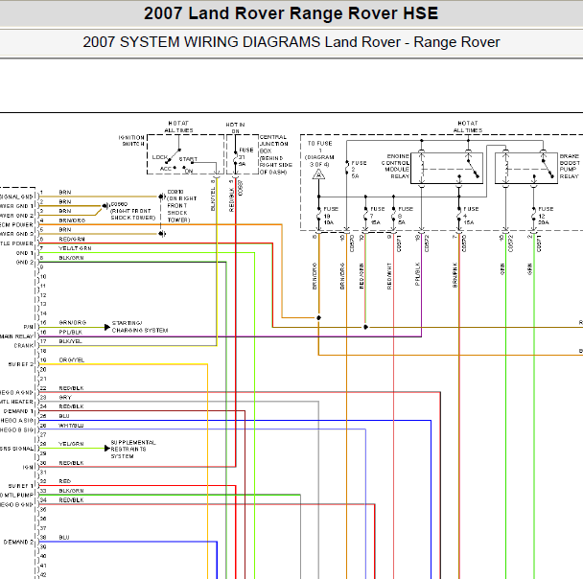Screen dimensions: 583x579
Task: Click the Brake Boost Pump Relay box
Action: point(526,168)
